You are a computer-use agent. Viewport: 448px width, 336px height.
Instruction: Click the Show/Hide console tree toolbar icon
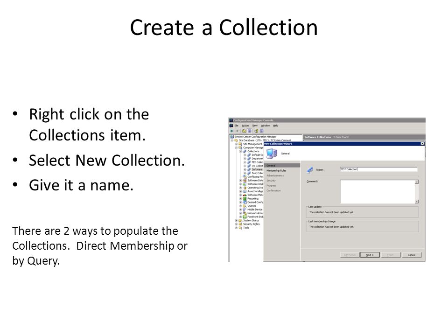click(250, 131)
